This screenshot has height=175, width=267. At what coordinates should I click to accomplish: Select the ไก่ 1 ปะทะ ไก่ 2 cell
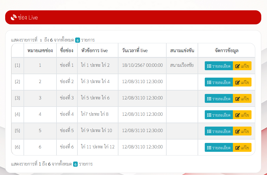pyautogui.click(x=95, y=65)
